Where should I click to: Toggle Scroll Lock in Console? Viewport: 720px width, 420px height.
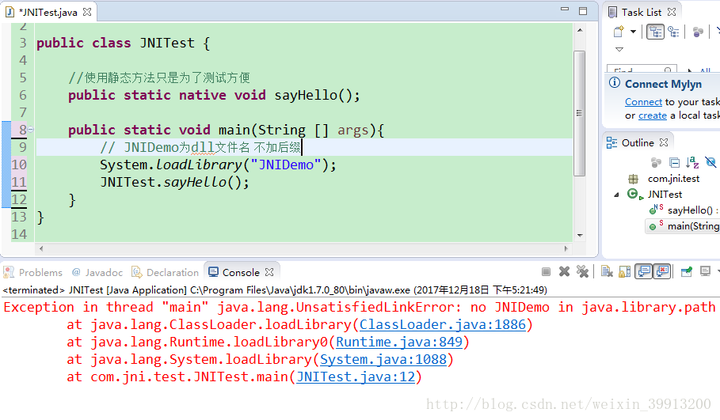click(623, 272)
